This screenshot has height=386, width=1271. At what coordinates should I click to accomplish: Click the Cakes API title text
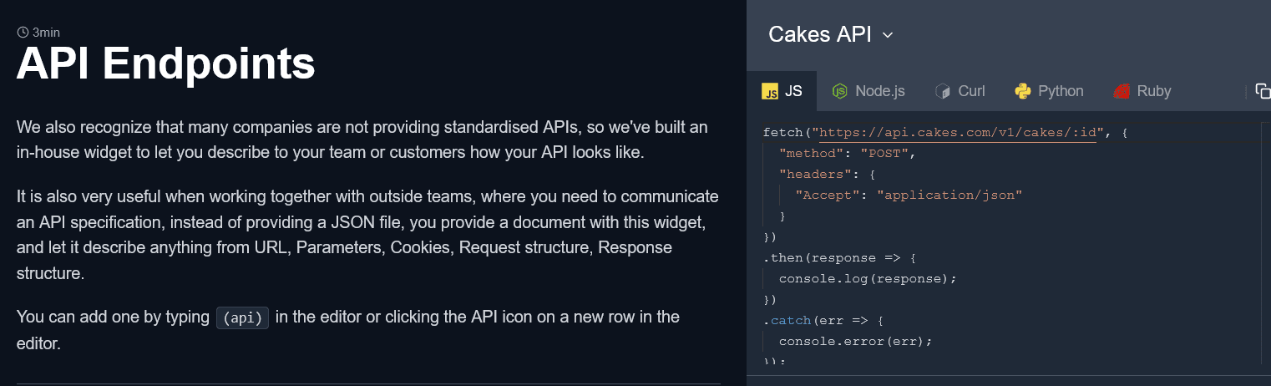(x=819, y=34)
